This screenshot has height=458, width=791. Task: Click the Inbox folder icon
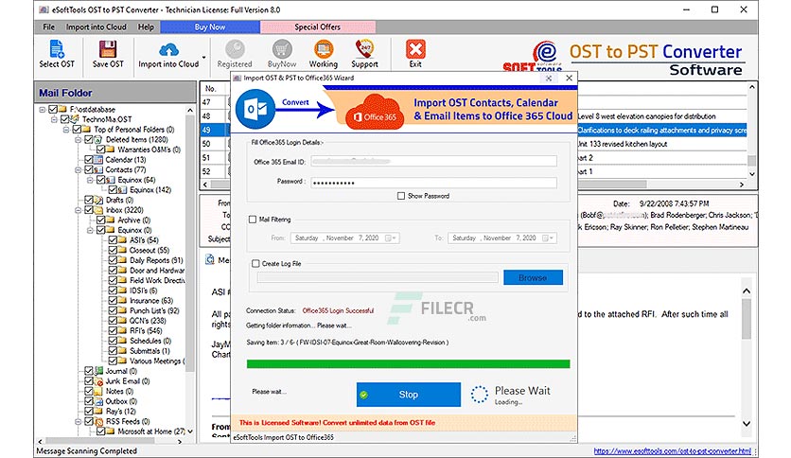(98, 210)
